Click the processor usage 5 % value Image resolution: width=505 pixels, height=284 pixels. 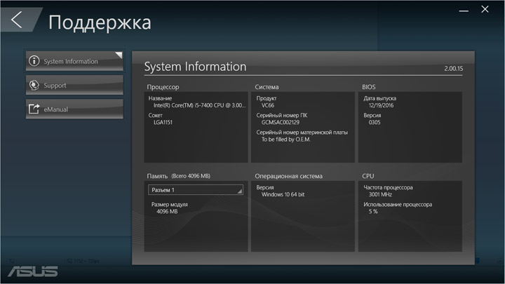373,212
